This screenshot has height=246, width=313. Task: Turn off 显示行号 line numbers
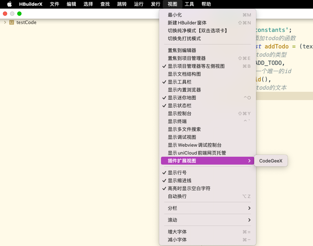(x=177, y=172)
